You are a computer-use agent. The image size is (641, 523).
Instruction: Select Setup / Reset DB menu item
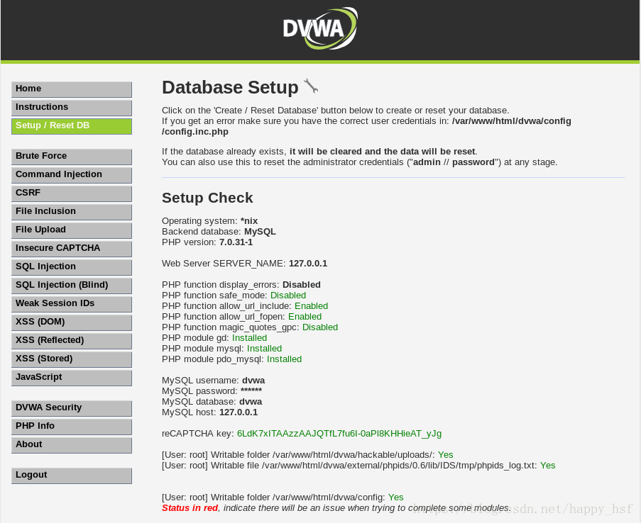tap(72, 125)
